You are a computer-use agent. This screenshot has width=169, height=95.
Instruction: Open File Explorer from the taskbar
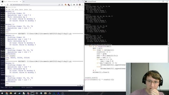pos(11,93)
